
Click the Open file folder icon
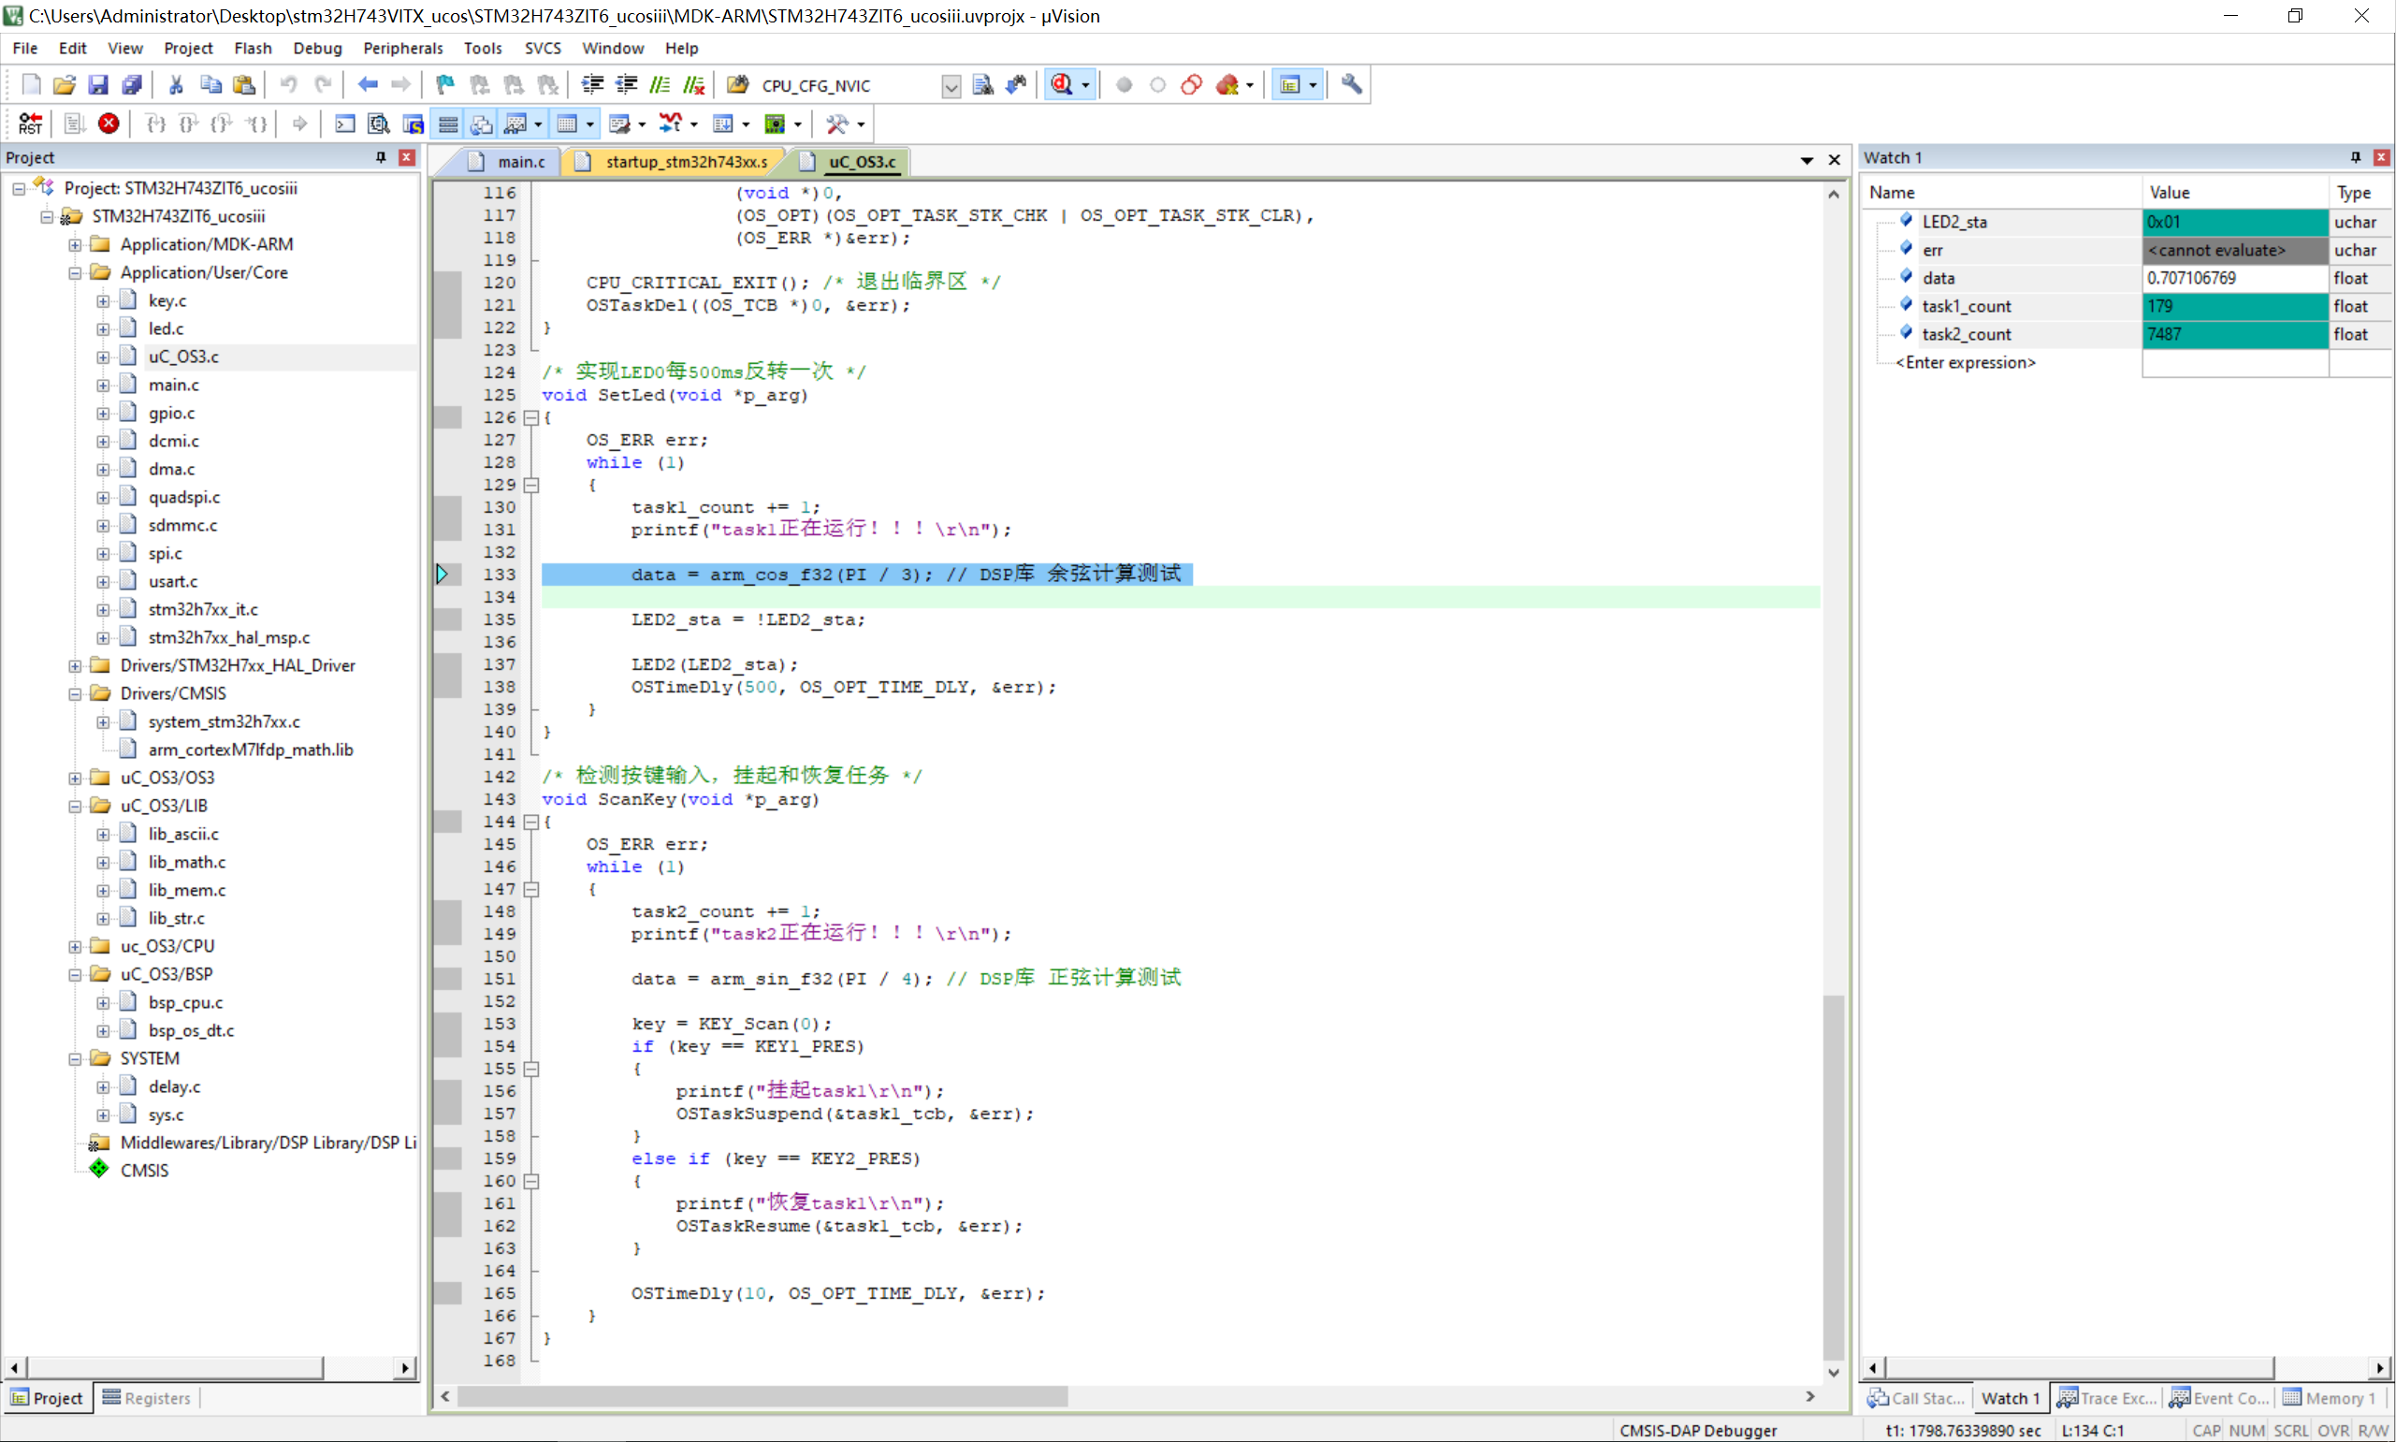coord(65,85)
